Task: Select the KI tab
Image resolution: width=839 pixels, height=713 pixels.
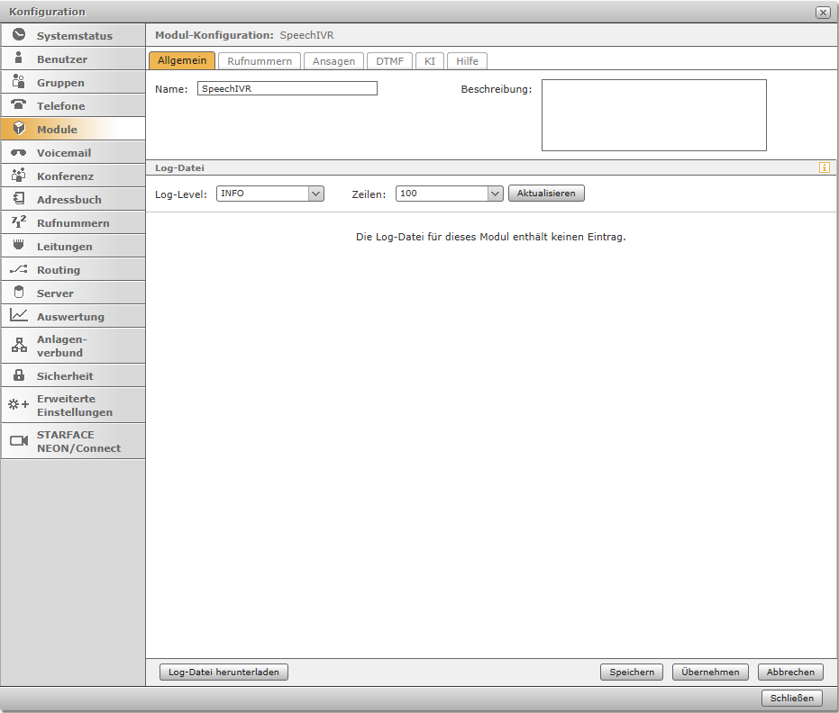Action: pyautogui.click(x=430, y=61)
